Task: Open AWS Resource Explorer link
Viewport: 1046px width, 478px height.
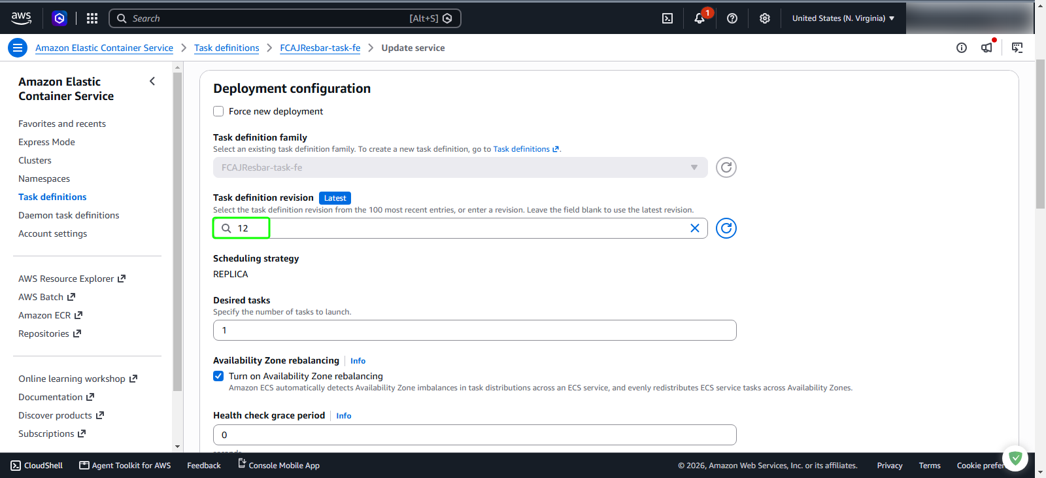Action: tap(72, 279)
